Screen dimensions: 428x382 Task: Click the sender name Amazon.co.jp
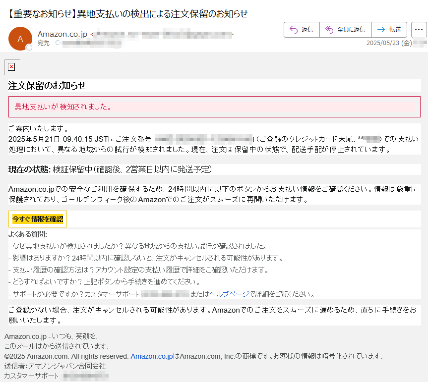[x=62, y=34]
